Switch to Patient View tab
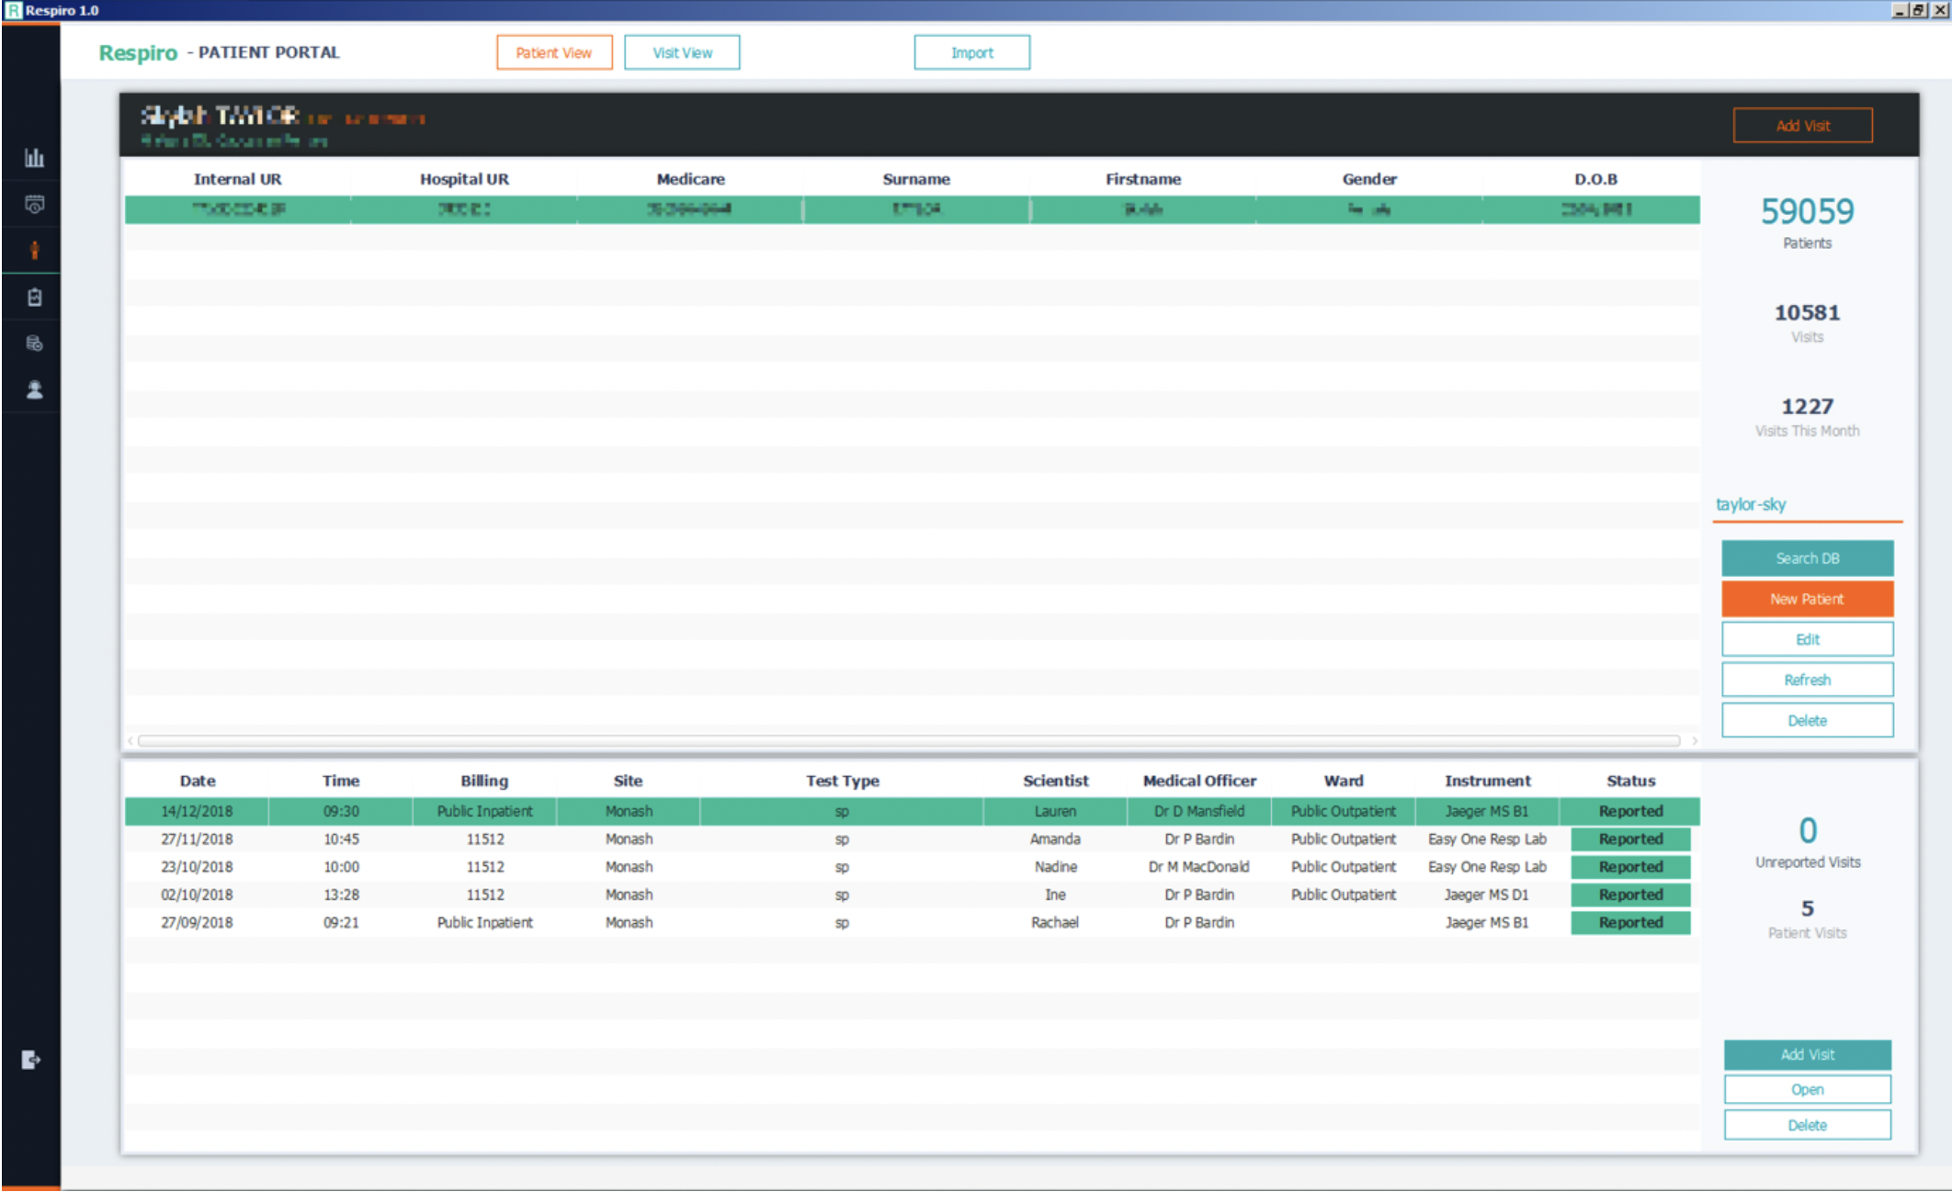The image size is (1952, 1192). click(554, 52)
